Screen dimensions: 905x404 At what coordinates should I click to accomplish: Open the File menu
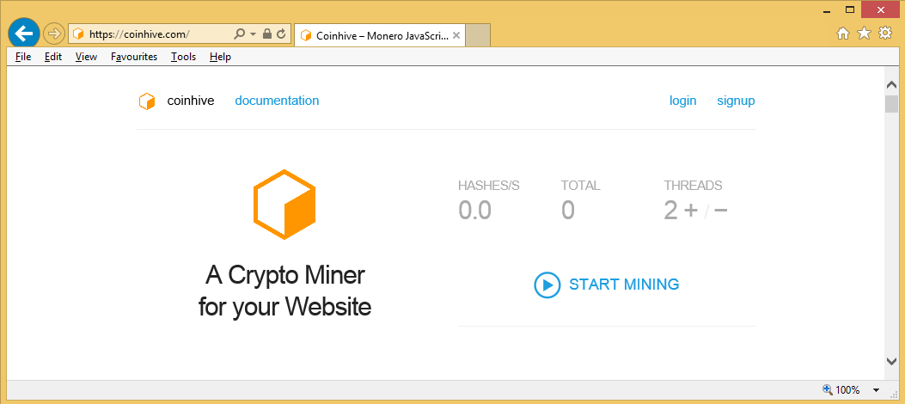(x=23, y=57)
